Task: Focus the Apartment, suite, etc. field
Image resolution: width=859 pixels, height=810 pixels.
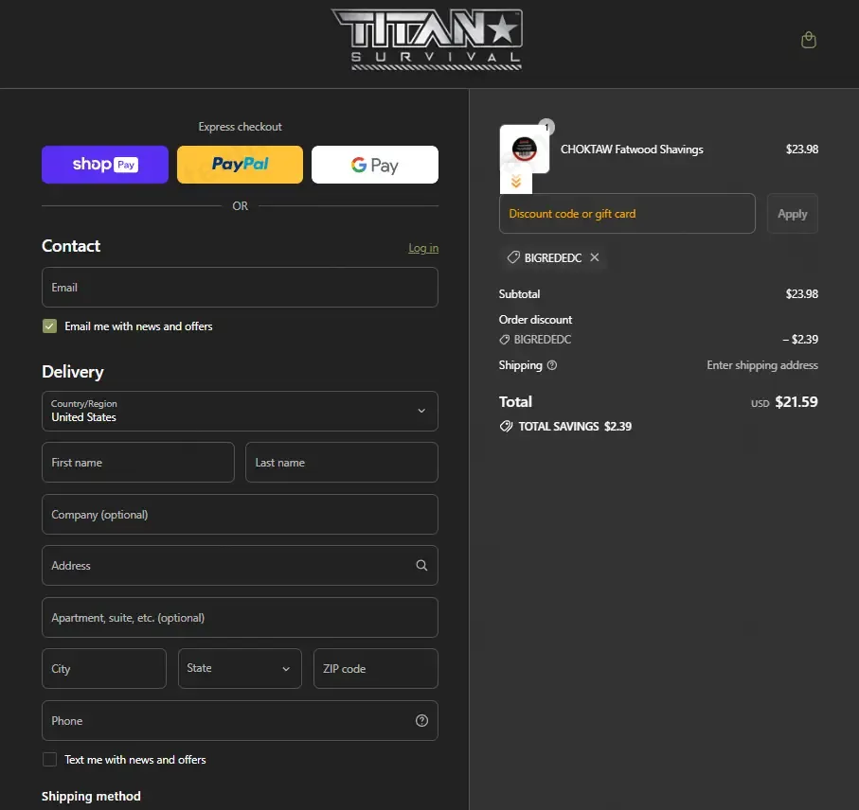Action: point(240,617)
